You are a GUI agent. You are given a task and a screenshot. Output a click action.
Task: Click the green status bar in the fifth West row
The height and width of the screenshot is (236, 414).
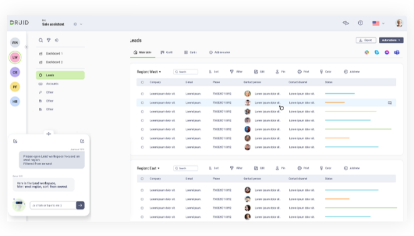click(x=358, y=129)
